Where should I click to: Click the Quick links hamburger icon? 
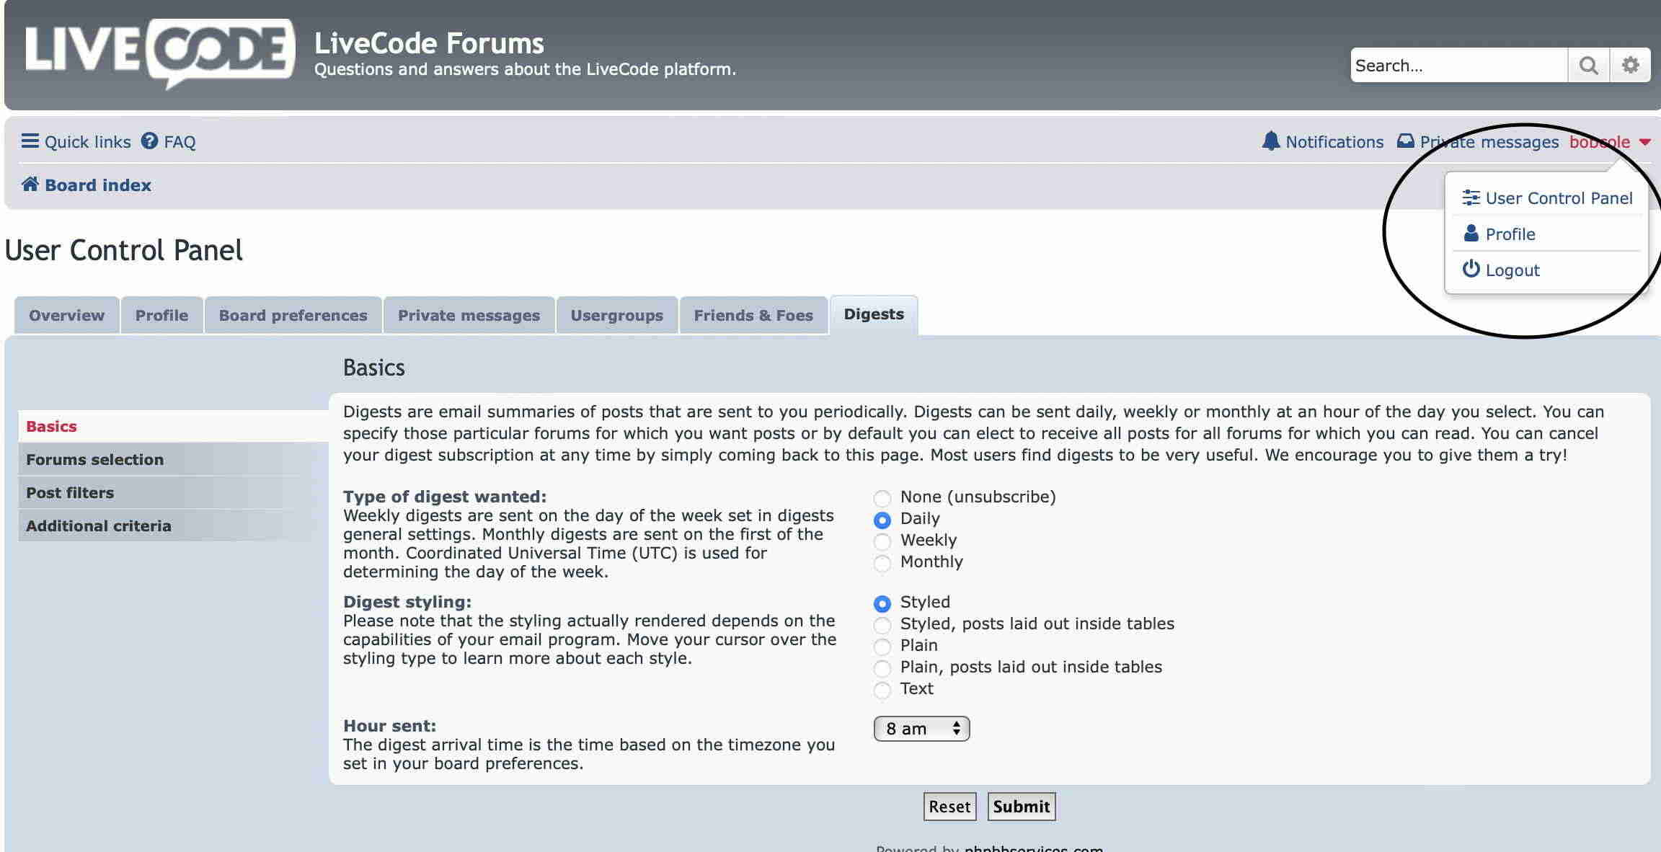[x=30, y=141]
